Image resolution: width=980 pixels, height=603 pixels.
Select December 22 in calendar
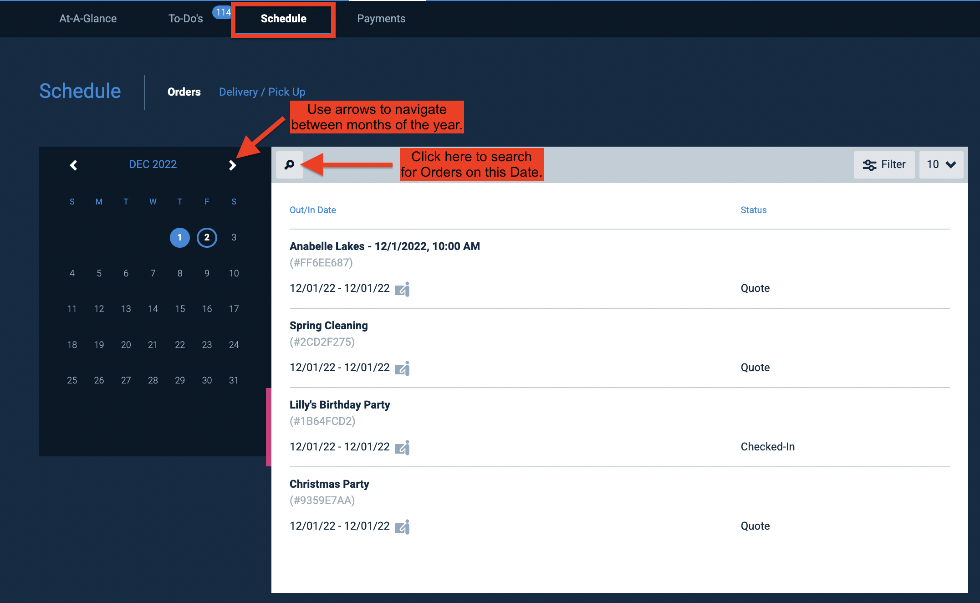[180, 345]
